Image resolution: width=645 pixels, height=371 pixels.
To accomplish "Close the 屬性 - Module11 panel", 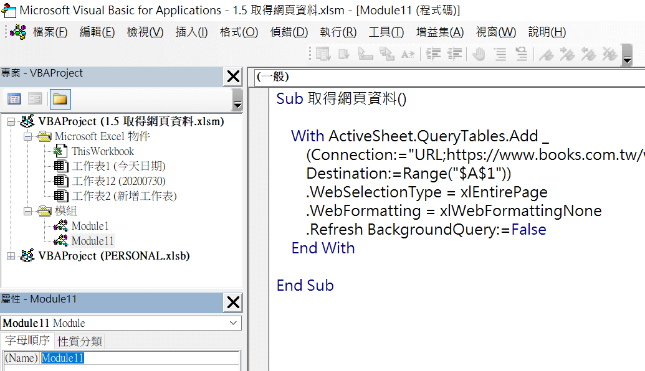I will pyautogui.click(x=233, y=303).
